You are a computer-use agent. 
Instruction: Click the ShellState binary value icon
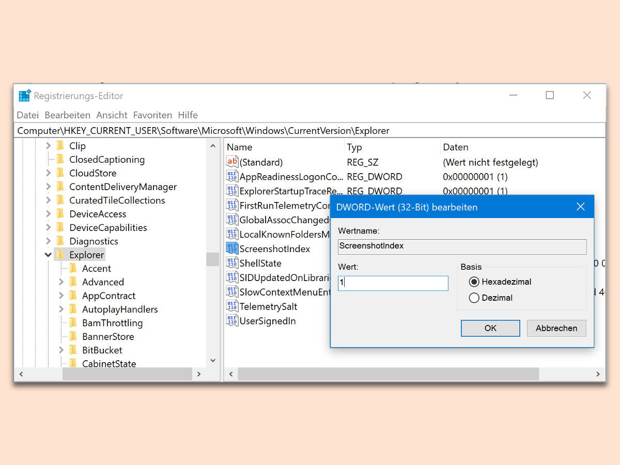[232, 263]
